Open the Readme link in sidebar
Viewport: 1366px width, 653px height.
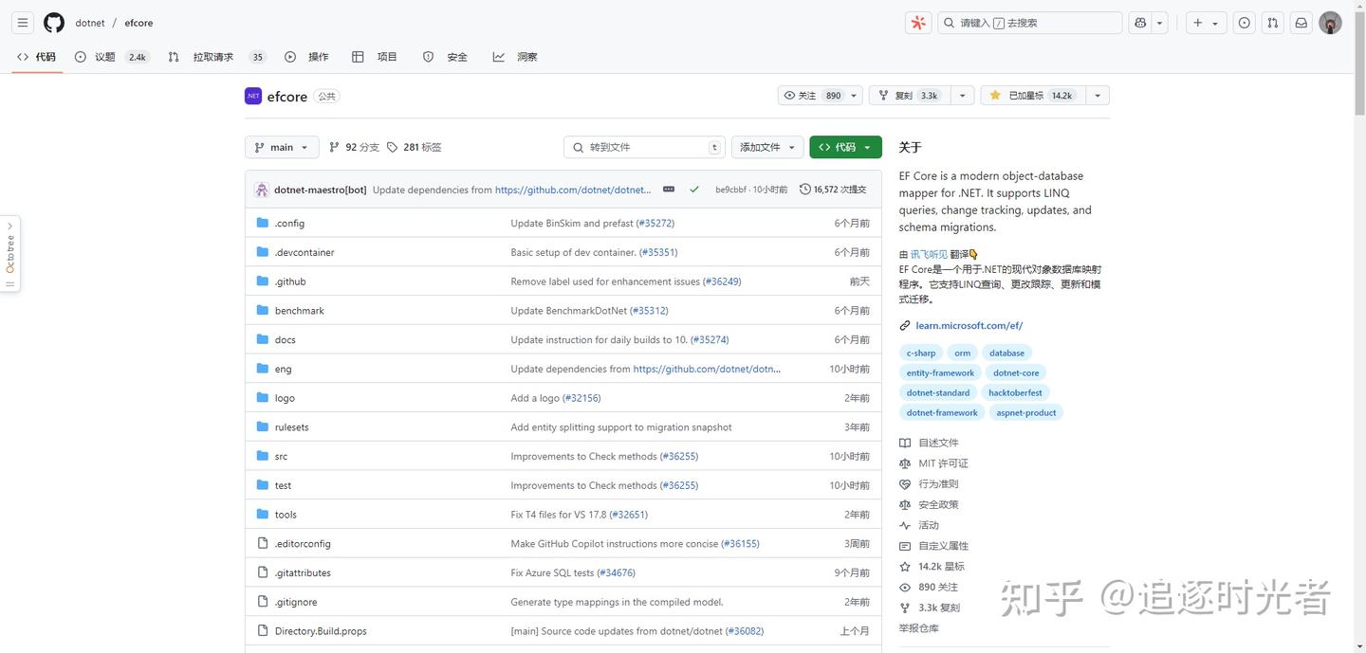tap(929, 443)
